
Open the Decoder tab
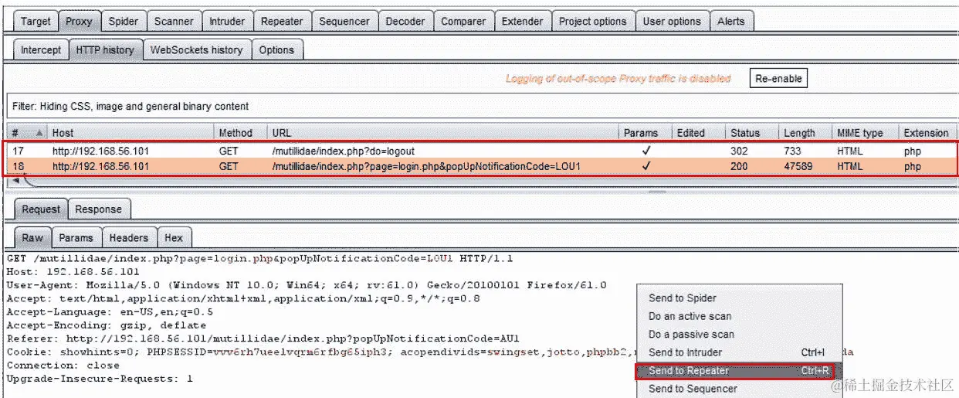[405, 21]
